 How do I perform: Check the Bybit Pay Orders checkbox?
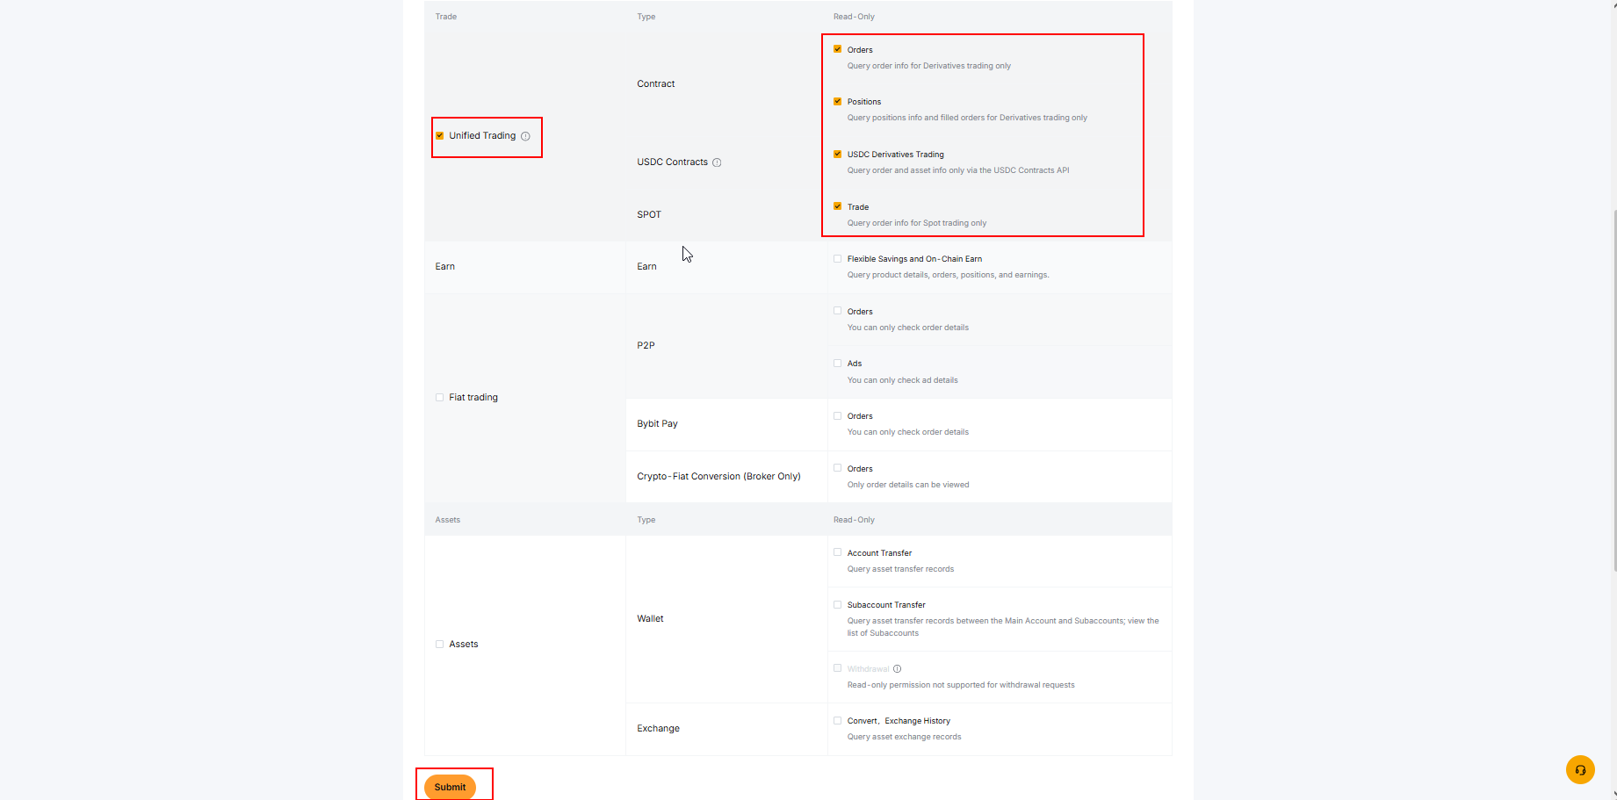(x=838, y=414)
